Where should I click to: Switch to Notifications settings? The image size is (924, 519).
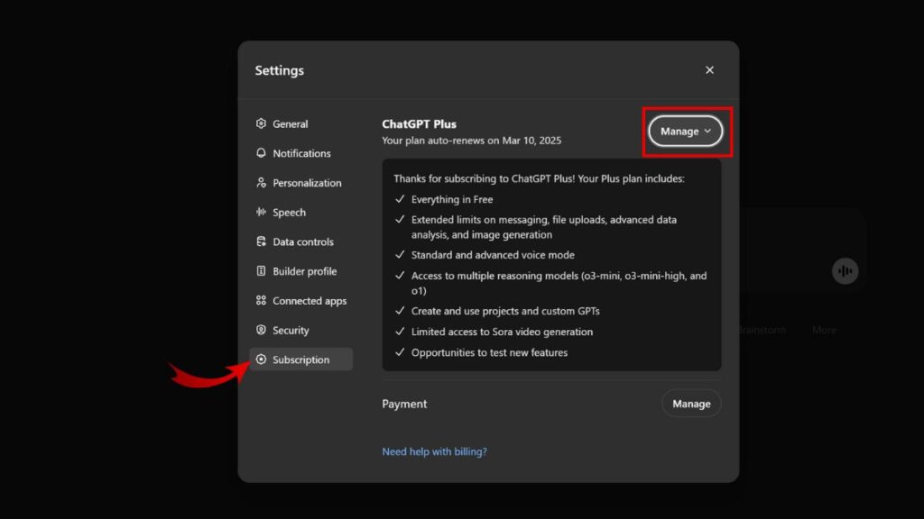pyautogui.click(x=301, y=153)
